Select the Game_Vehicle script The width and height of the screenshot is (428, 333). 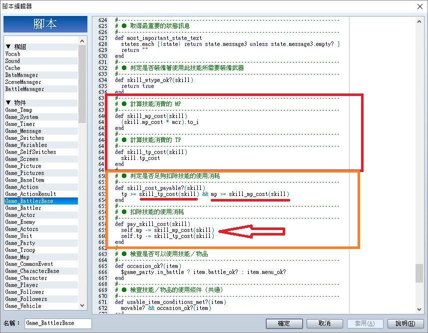41,306
